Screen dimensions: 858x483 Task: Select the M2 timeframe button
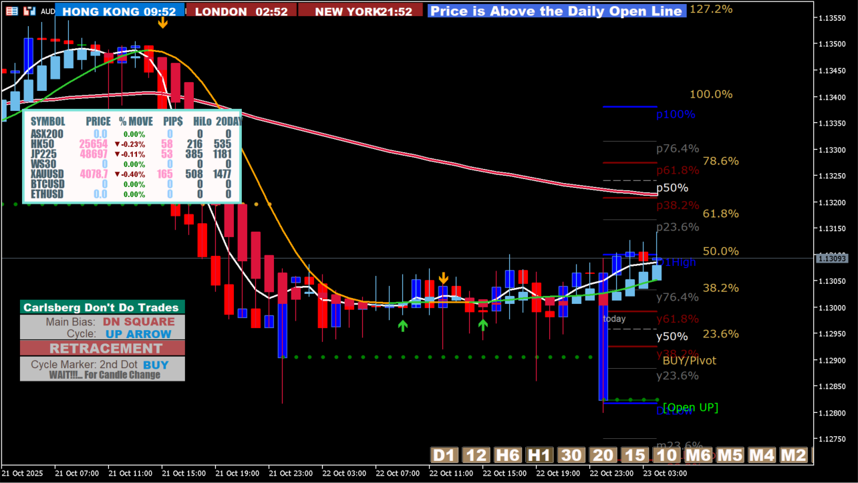pos(793,456)
